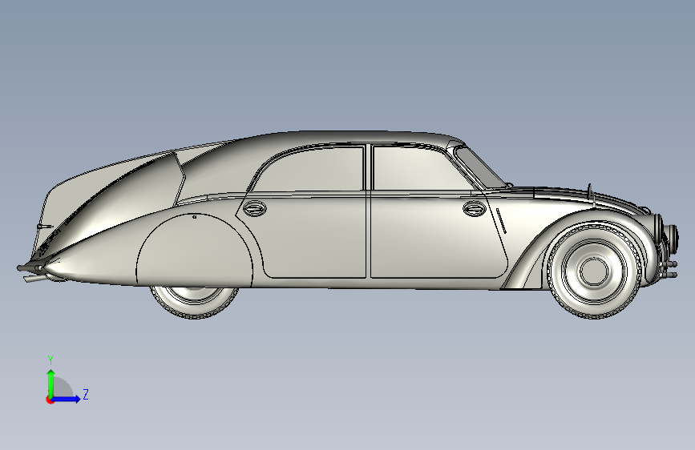Image resolution: width=695 pixels, height=450 pixels.
Task: Select the car's front wheel hubcap
Action: pos(594,271)
